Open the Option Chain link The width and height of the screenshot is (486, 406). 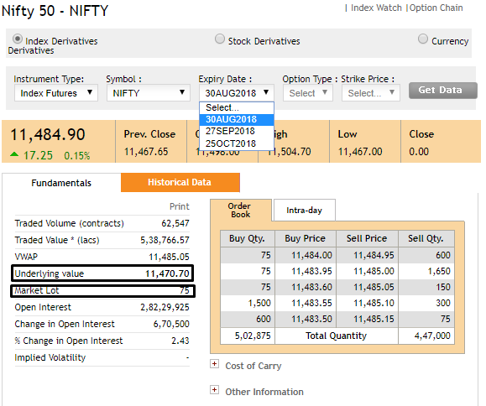point(436,8)
